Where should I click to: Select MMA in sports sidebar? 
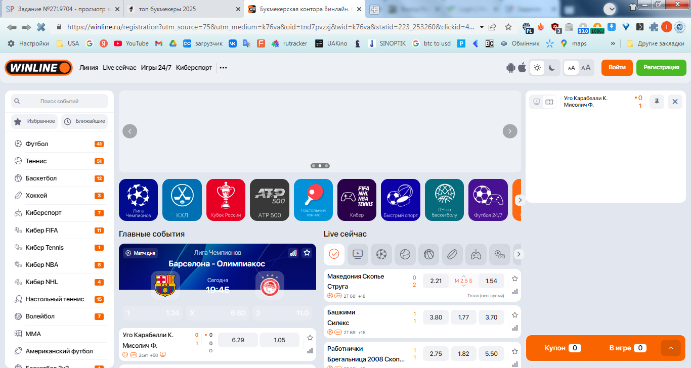coord(59,334)
